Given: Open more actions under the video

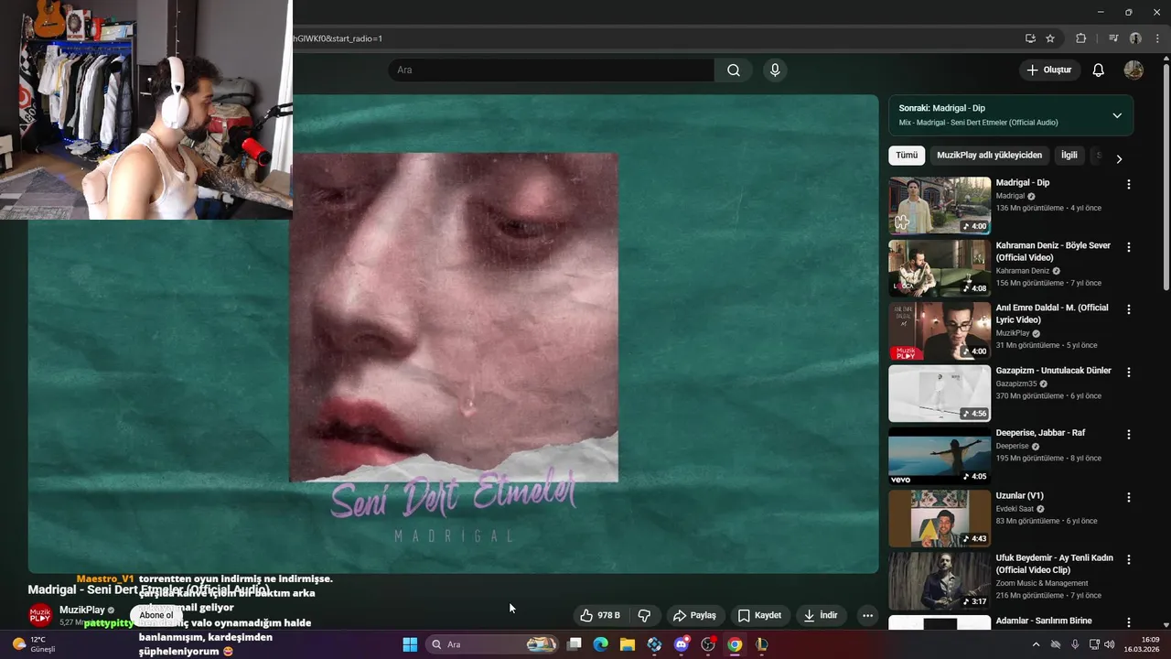Looking at the screenshot, I should (867, 615).
